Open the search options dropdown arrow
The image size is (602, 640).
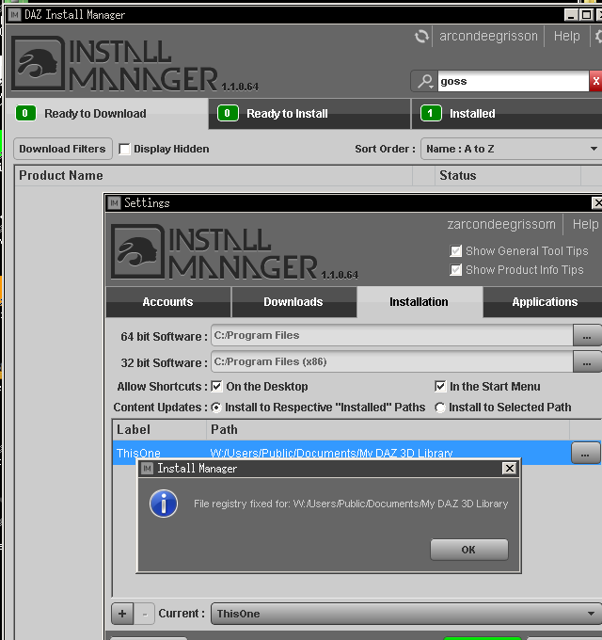tap(431, 87)
